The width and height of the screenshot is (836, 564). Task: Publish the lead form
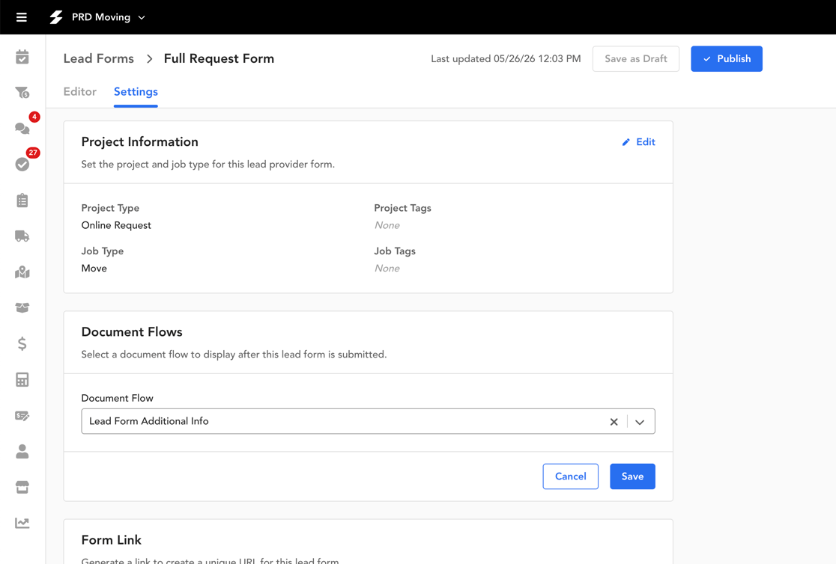tap(726, 58)
